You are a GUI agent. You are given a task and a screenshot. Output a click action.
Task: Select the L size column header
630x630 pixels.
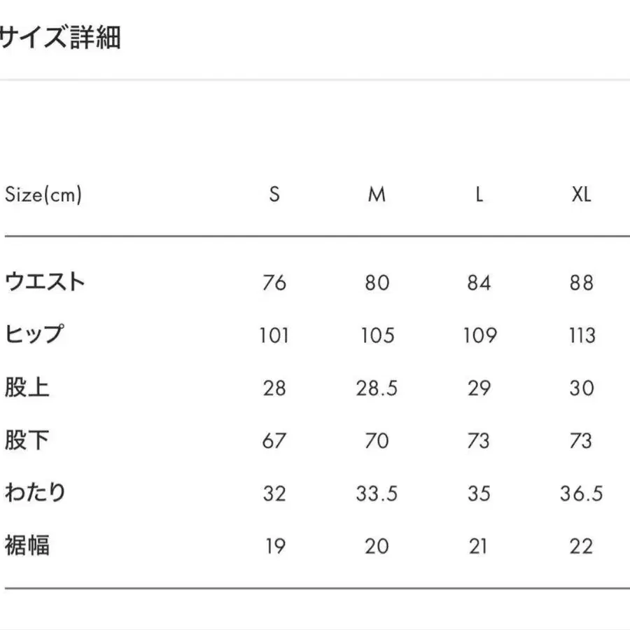(479, 195)
